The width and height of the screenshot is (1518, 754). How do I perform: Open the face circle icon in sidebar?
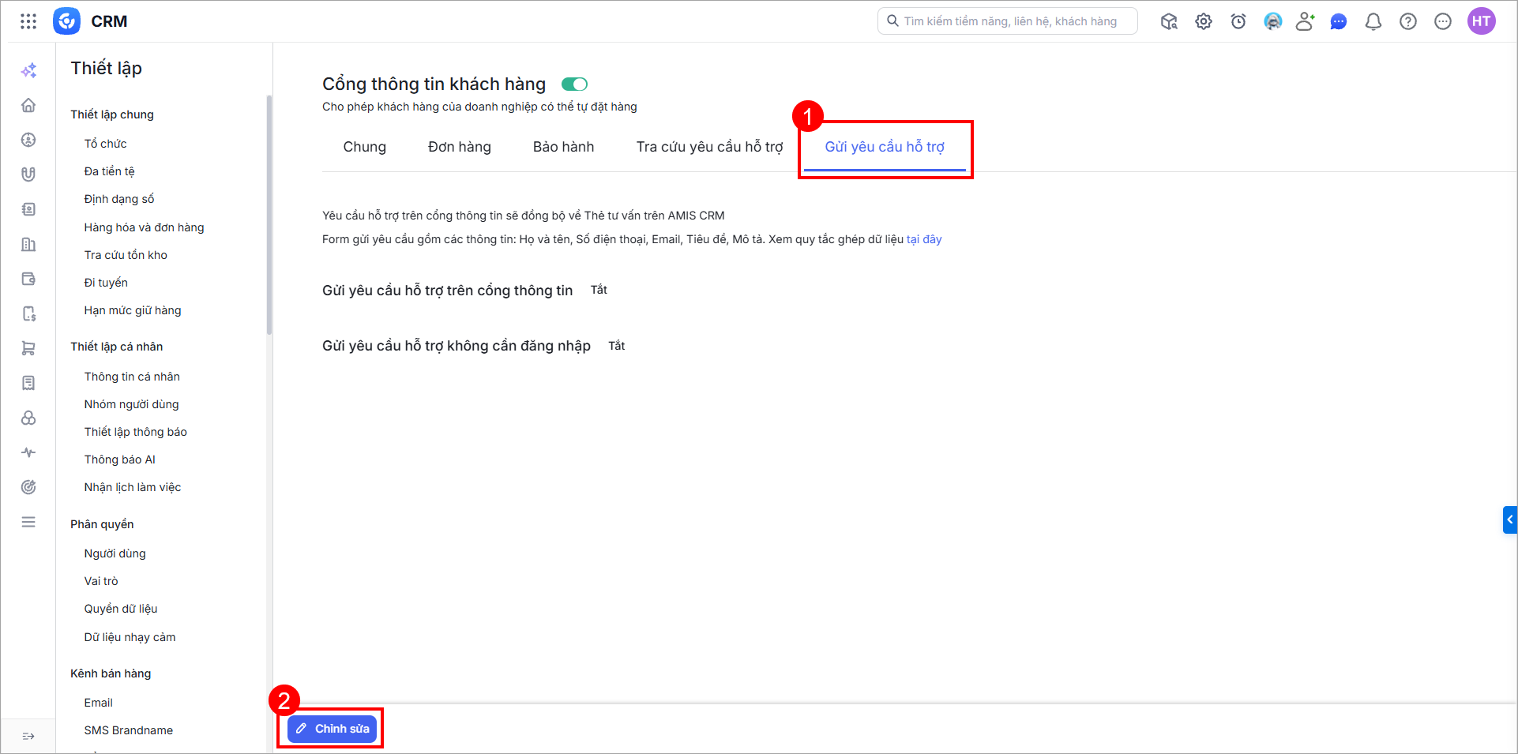click(28, 140)
